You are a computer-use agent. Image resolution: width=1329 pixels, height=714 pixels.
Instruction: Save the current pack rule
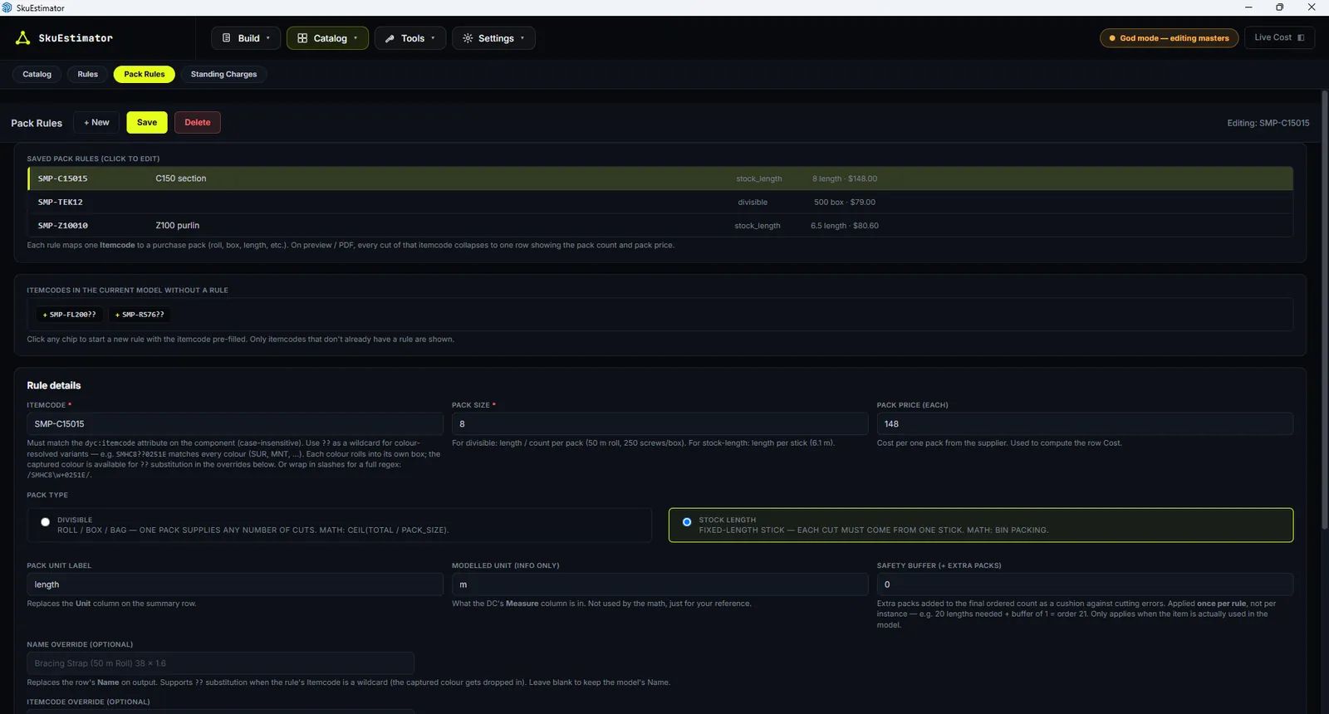click(x=147, y=122)
